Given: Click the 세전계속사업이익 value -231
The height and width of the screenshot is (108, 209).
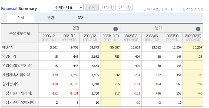Looking at the screenshot, I should pyautogui.click(x=137, y=75).
